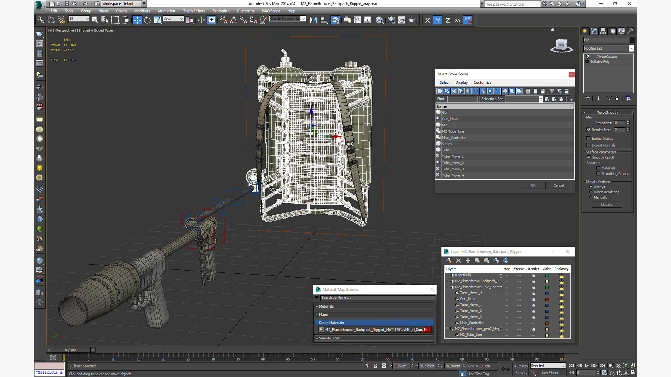Click the Mirror tool icon
Viewport: 671px width, 377px height.
(x=313, y=20)
